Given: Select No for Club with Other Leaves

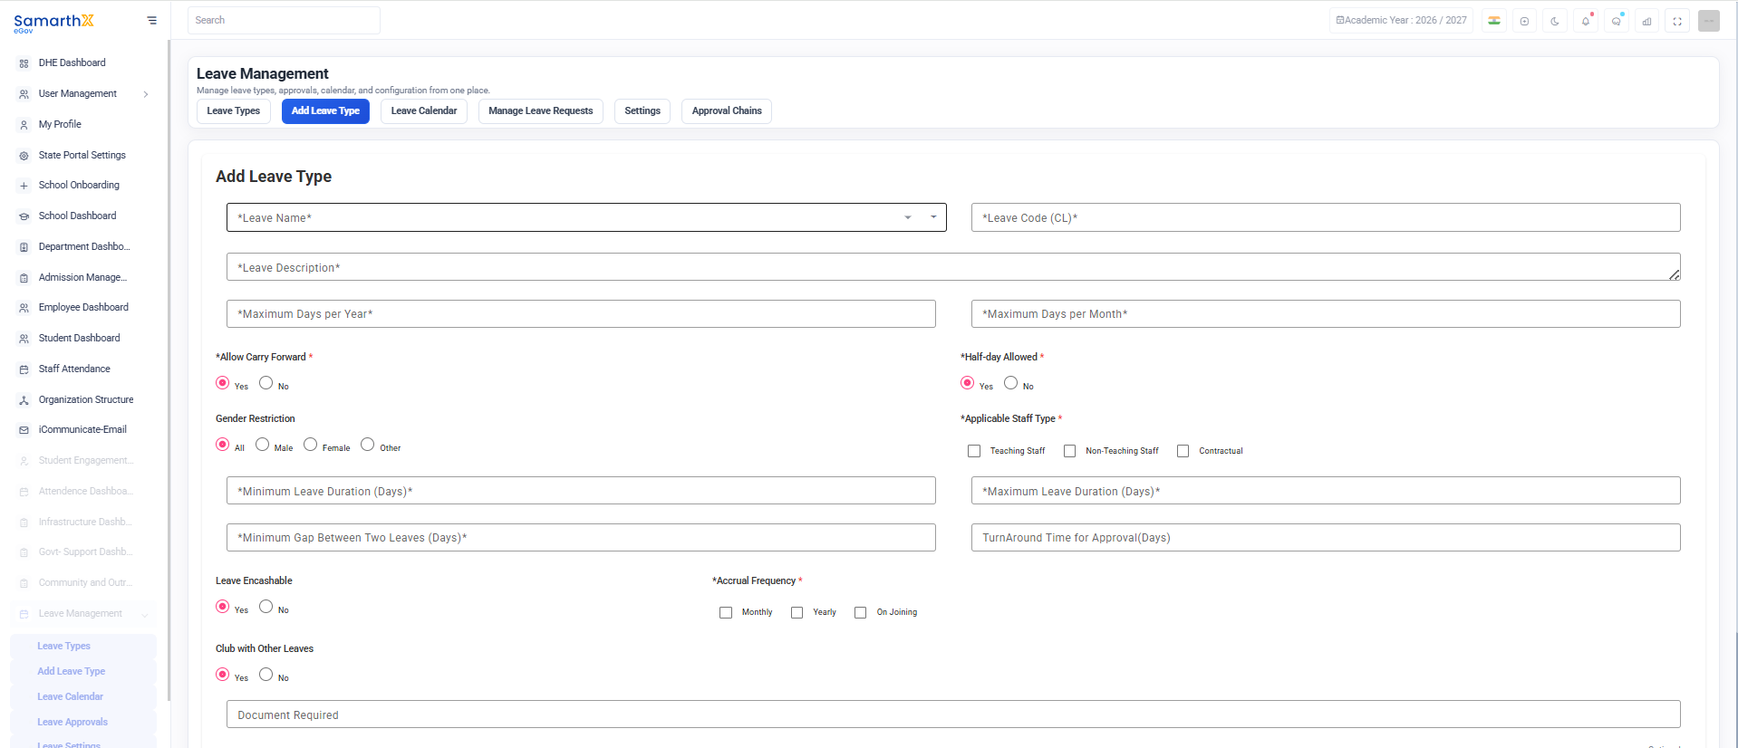Looking at the screenshot, I should click(266, 675).
